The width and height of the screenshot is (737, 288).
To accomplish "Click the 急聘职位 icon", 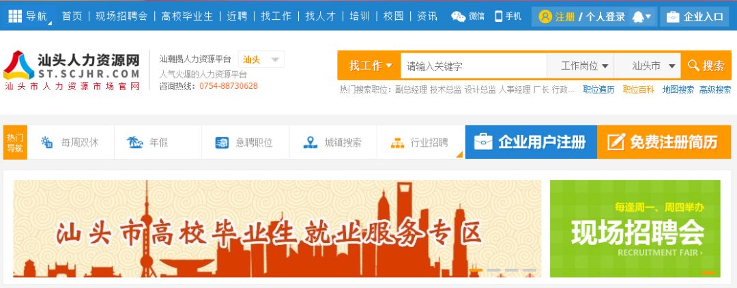I will 222,143.
